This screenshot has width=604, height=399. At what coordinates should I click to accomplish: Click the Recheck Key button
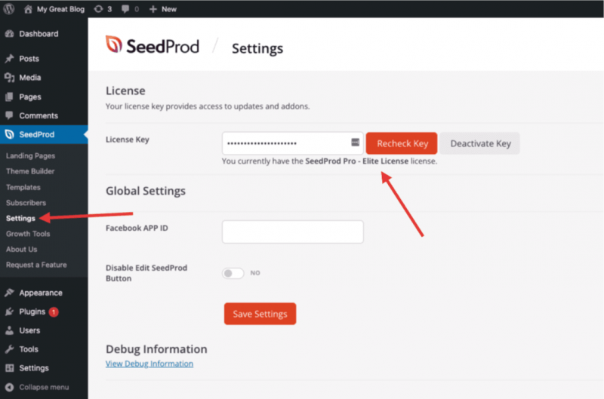402,143
